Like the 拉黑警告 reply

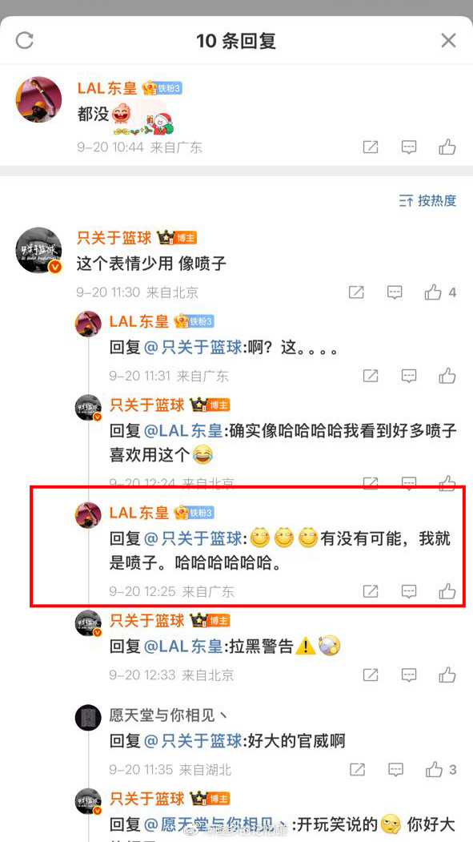(x=447, y=675)
